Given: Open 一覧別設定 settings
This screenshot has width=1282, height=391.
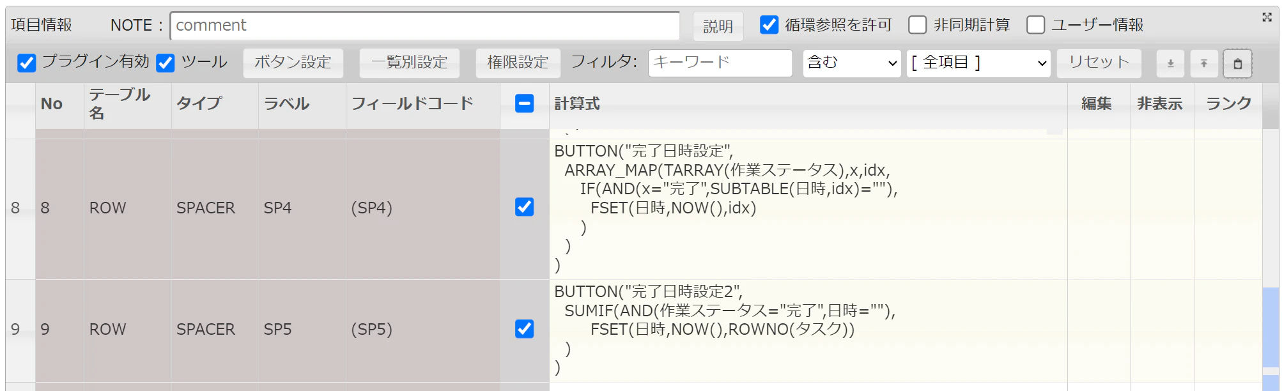Looking at the screenshot, I should (409, 63).
